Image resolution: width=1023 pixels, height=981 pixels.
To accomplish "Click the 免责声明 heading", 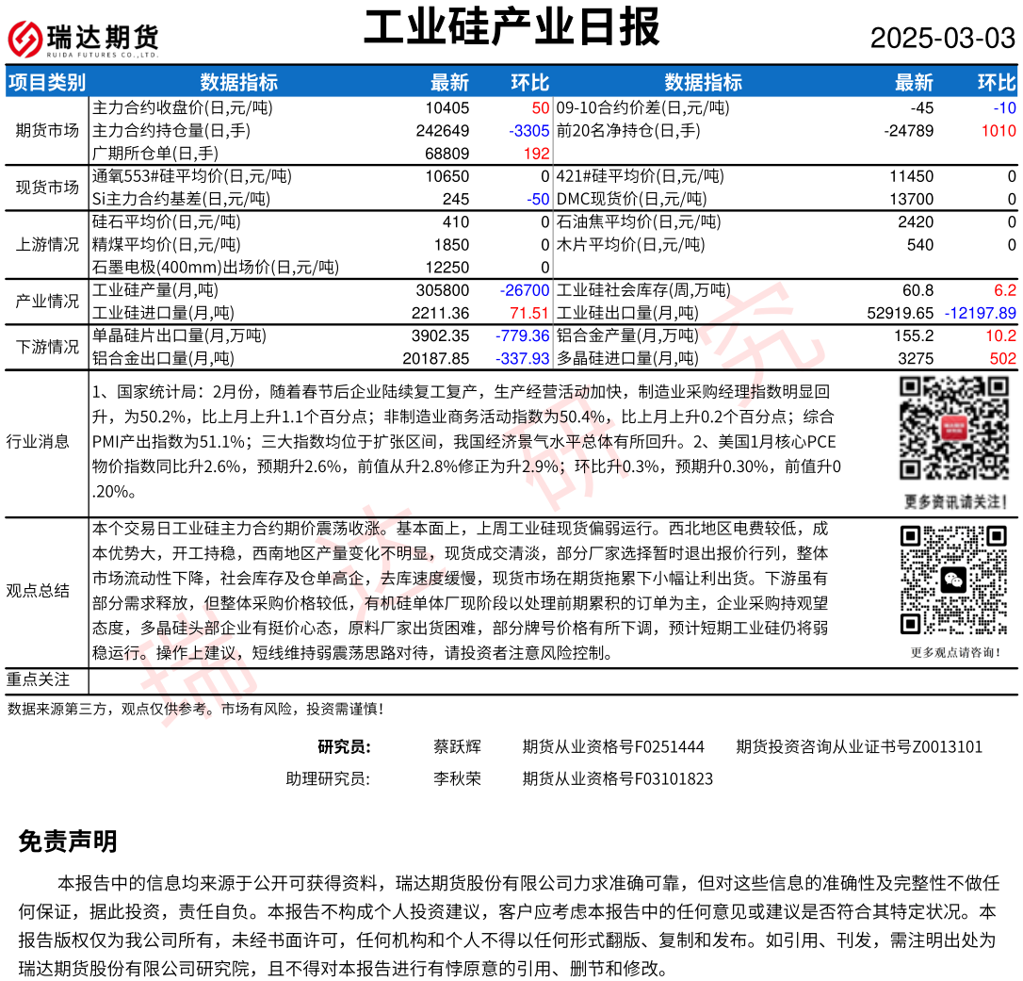I will (x=67, y=842).
